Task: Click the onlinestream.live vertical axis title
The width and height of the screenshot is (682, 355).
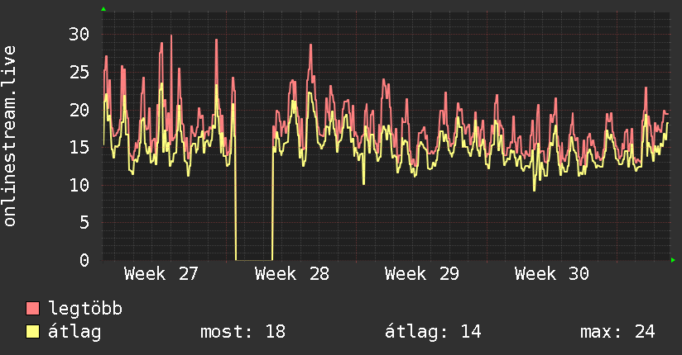Action: click(x=9, y=136)
